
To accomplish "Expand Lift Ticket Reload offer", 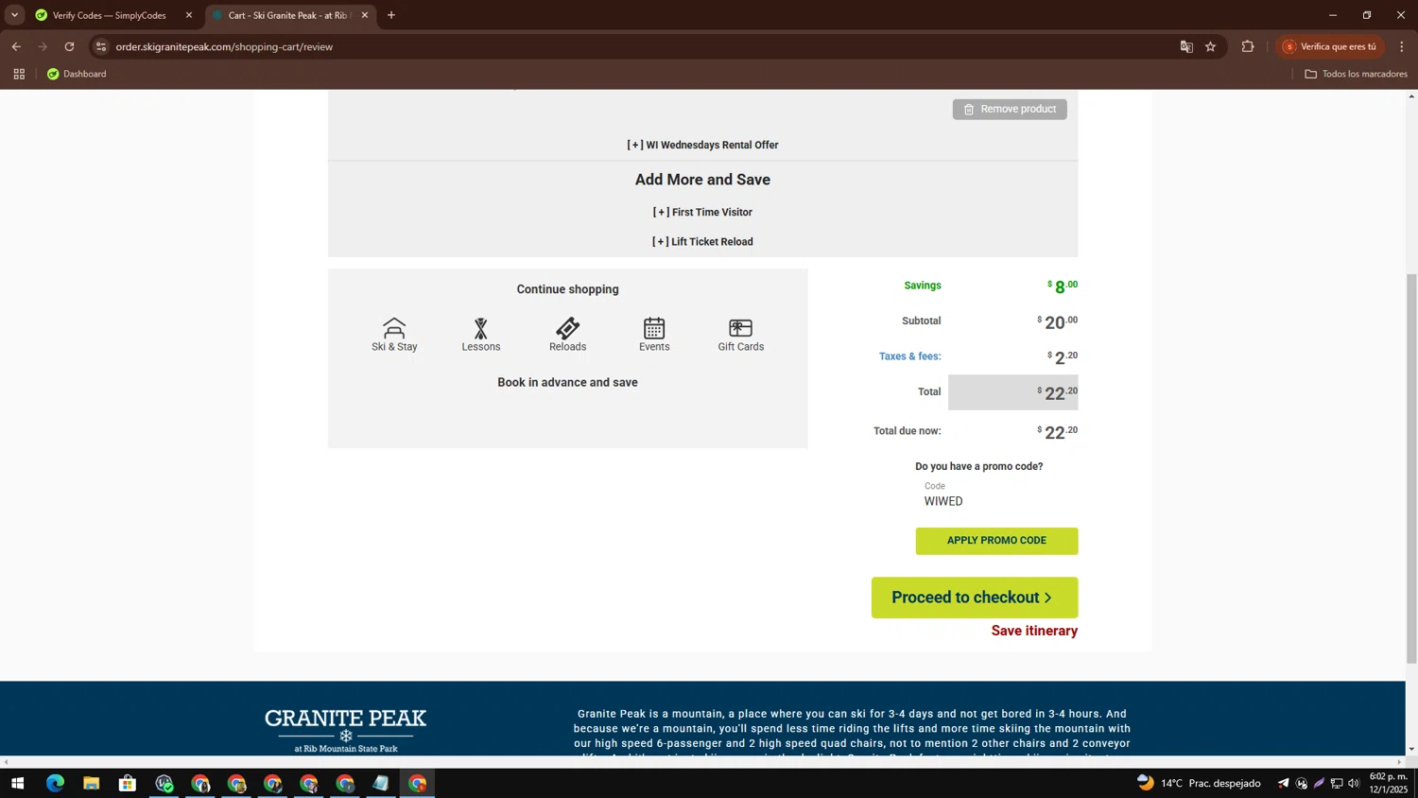I will click(702, 242).
